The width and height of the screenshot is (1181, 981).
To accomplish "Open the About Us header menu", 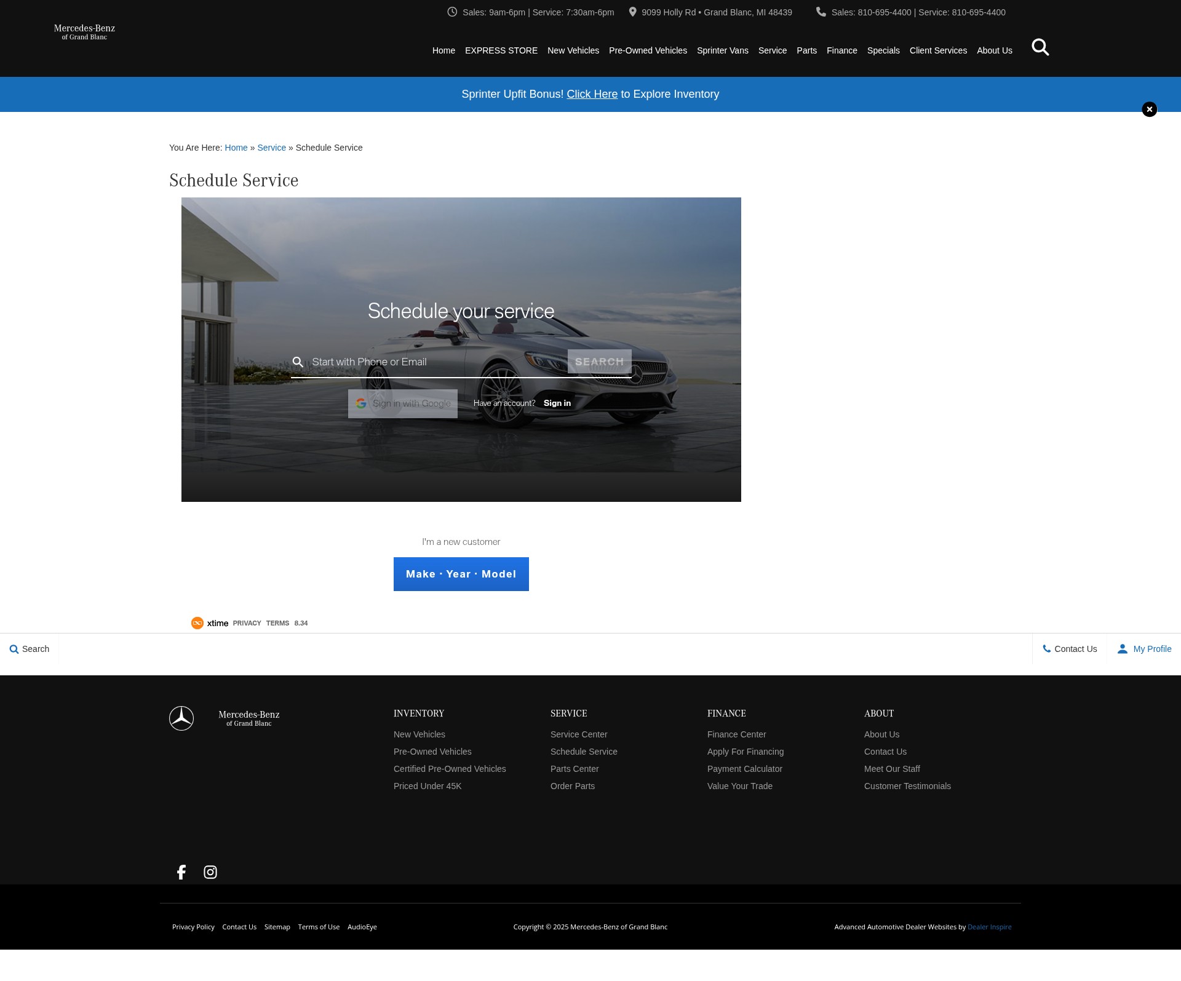I will pyautogui.click(x=995, y=50).
